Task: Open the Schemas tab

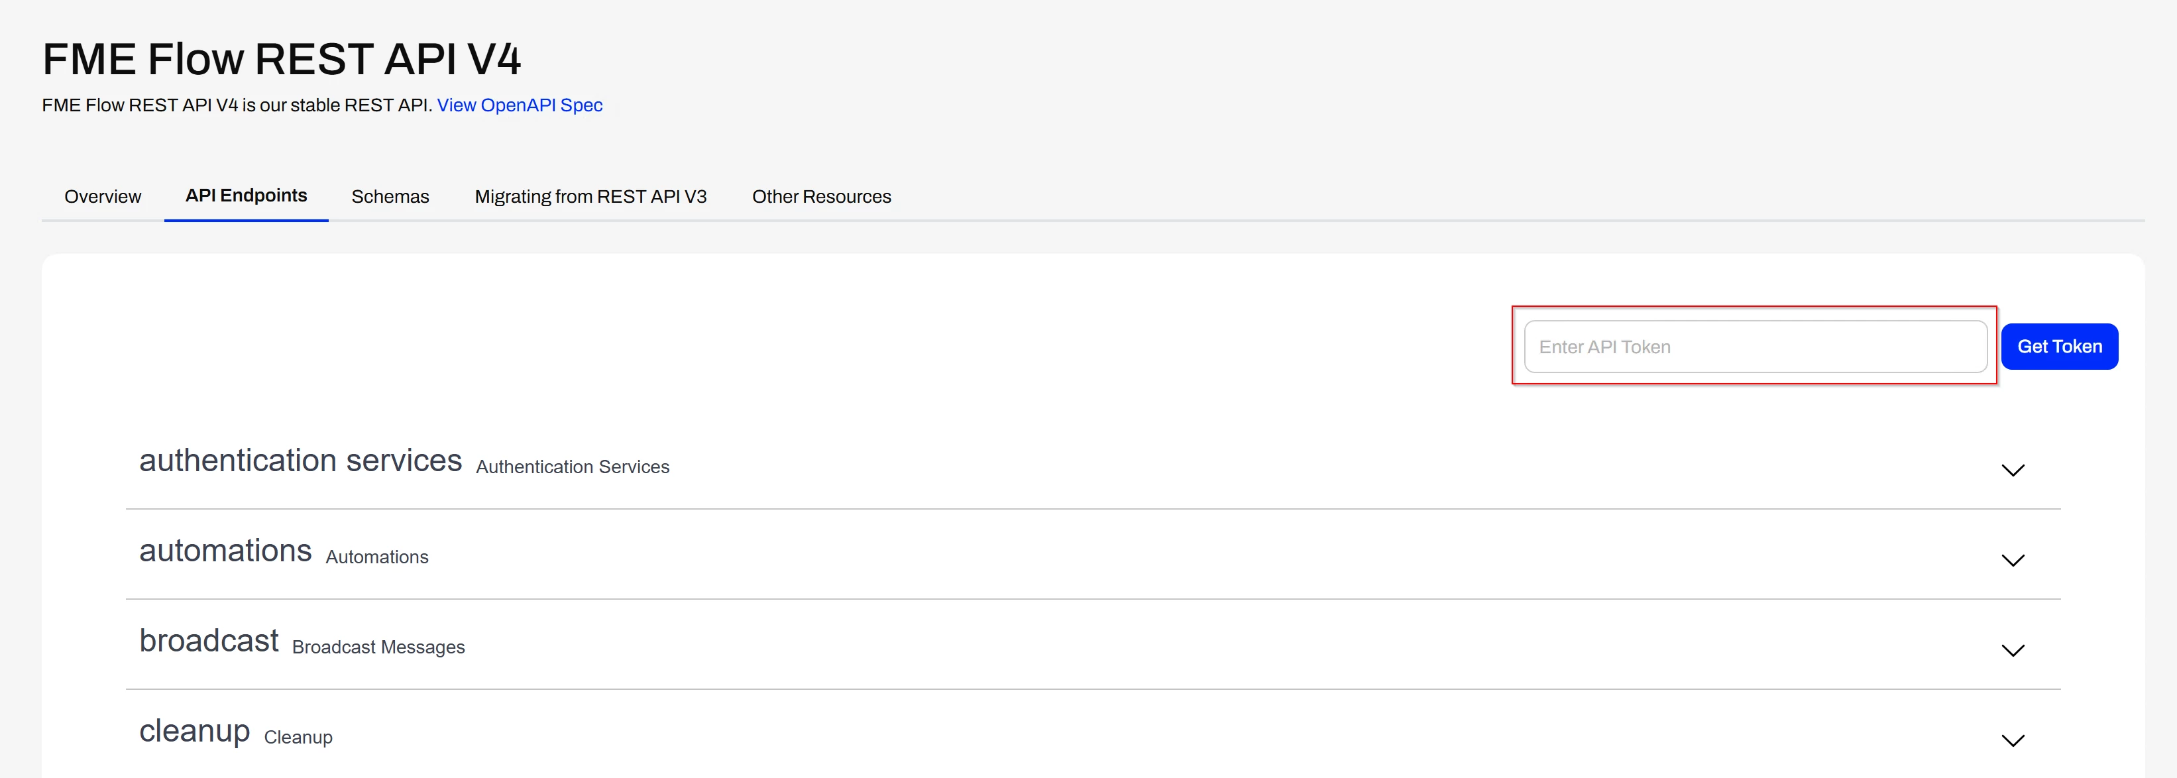Action: tap(390, 197)
